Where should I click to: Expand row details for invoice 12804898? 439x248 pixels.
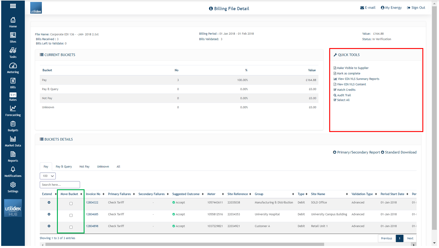point(49,226)
